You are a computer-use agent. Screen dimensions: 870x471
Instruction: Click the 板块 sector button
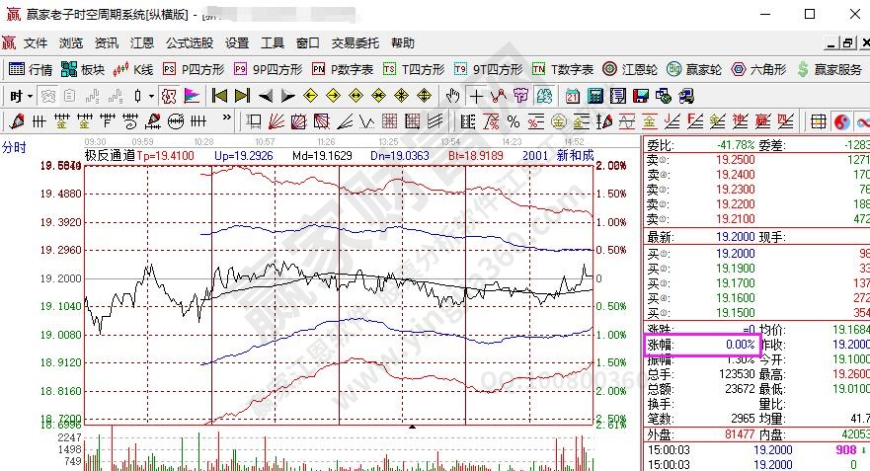click(83, 69)
